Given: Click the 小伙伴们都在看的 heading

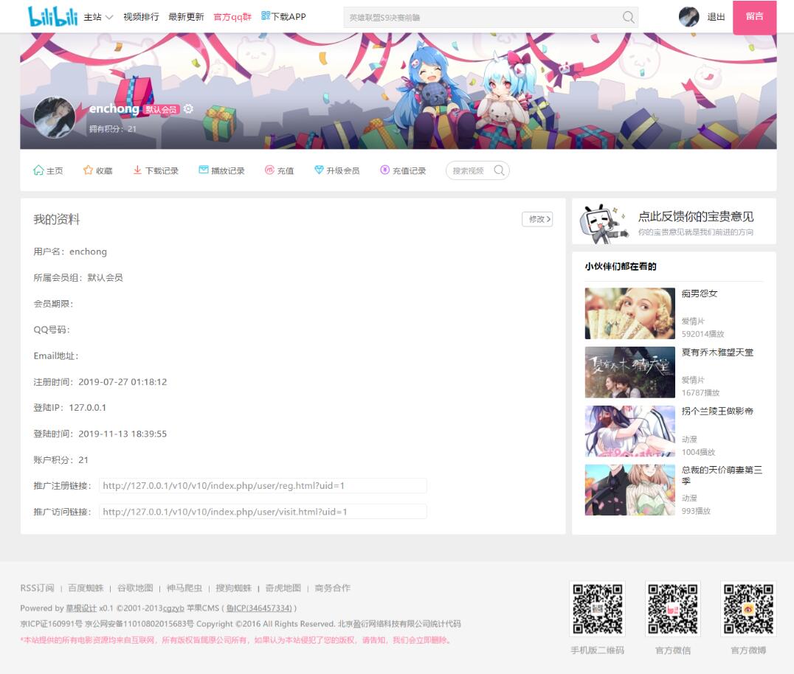Looking at the screenshot, I should [x=621, y=267].
